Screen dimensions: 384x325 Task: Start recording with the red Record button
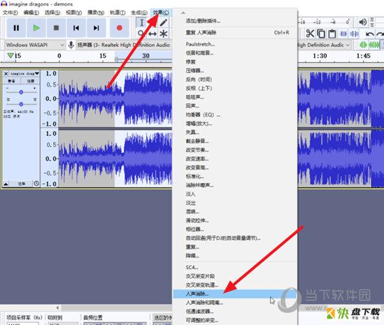click(119, 28)
